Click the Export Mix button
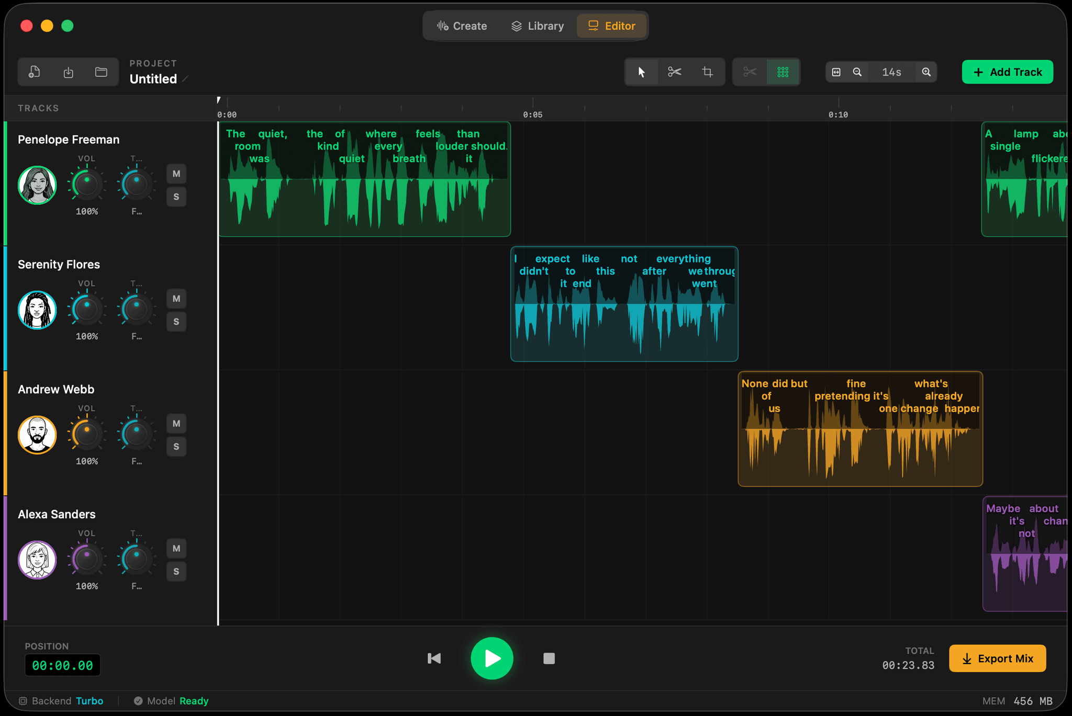The height and width of the screenshot is (716, 1072). (x=997, y=658)
